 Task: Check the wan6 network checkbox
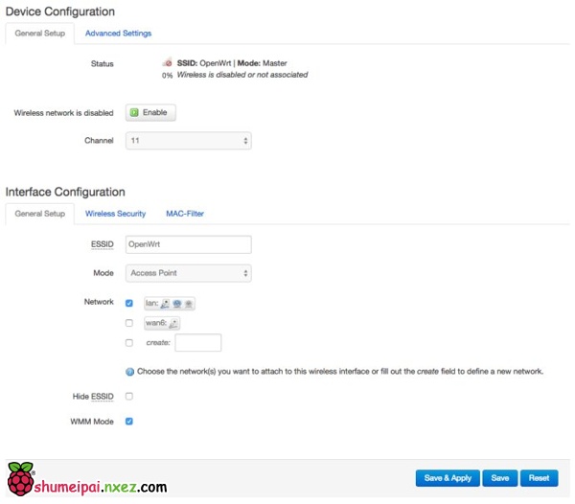(x=129, y=323)
